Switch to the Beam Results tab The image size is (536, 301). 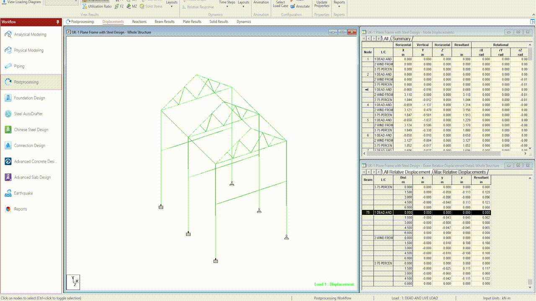point(165,22)
